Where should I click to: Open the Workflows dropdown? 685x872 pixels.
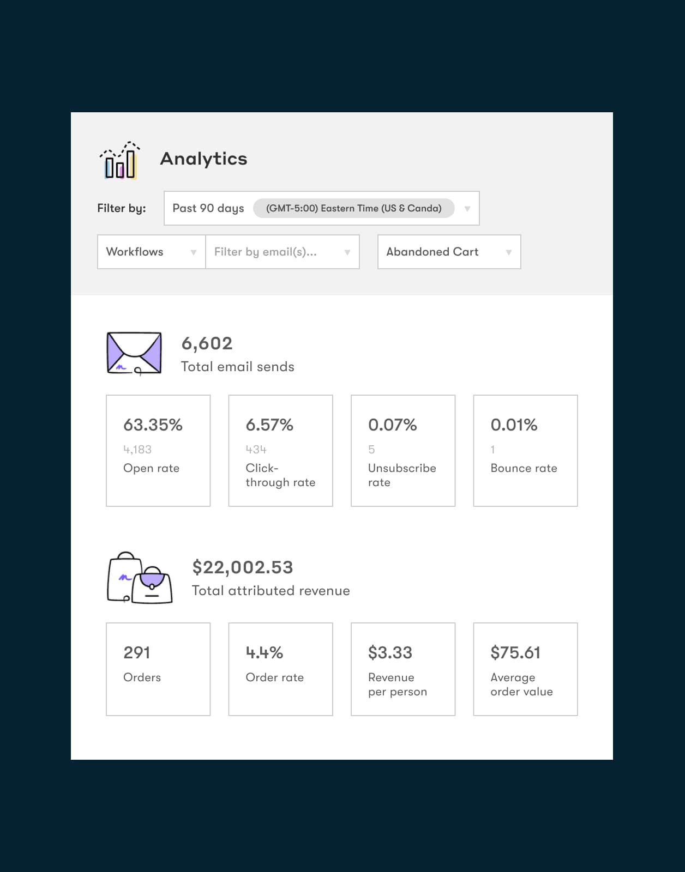151,252
